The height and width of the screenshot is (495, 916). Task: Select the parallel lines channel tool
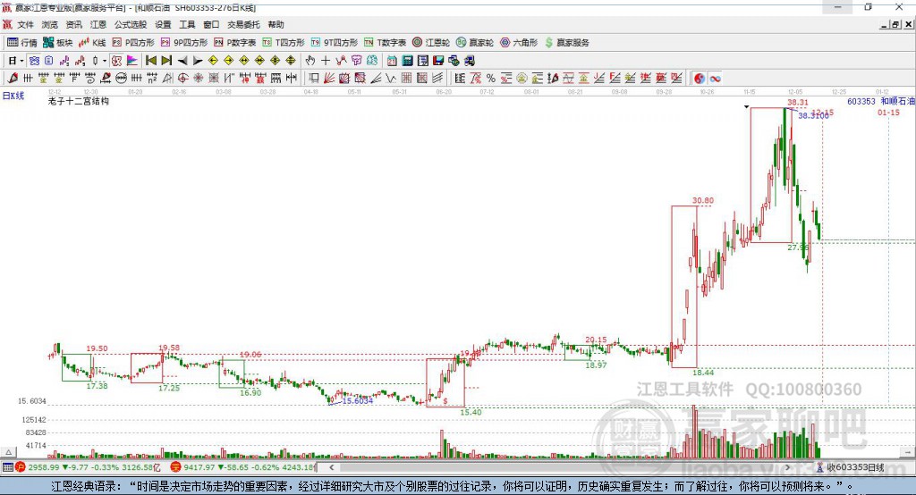coord(437,79)
